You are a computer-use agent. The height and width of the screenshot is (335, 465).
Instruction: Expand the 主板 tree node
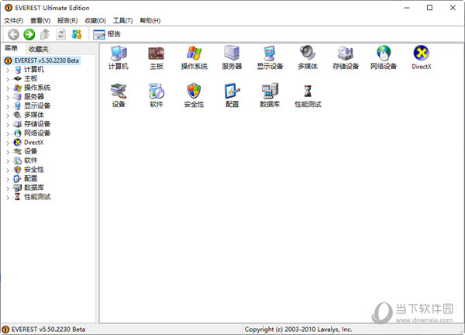[x=8, y=79]
